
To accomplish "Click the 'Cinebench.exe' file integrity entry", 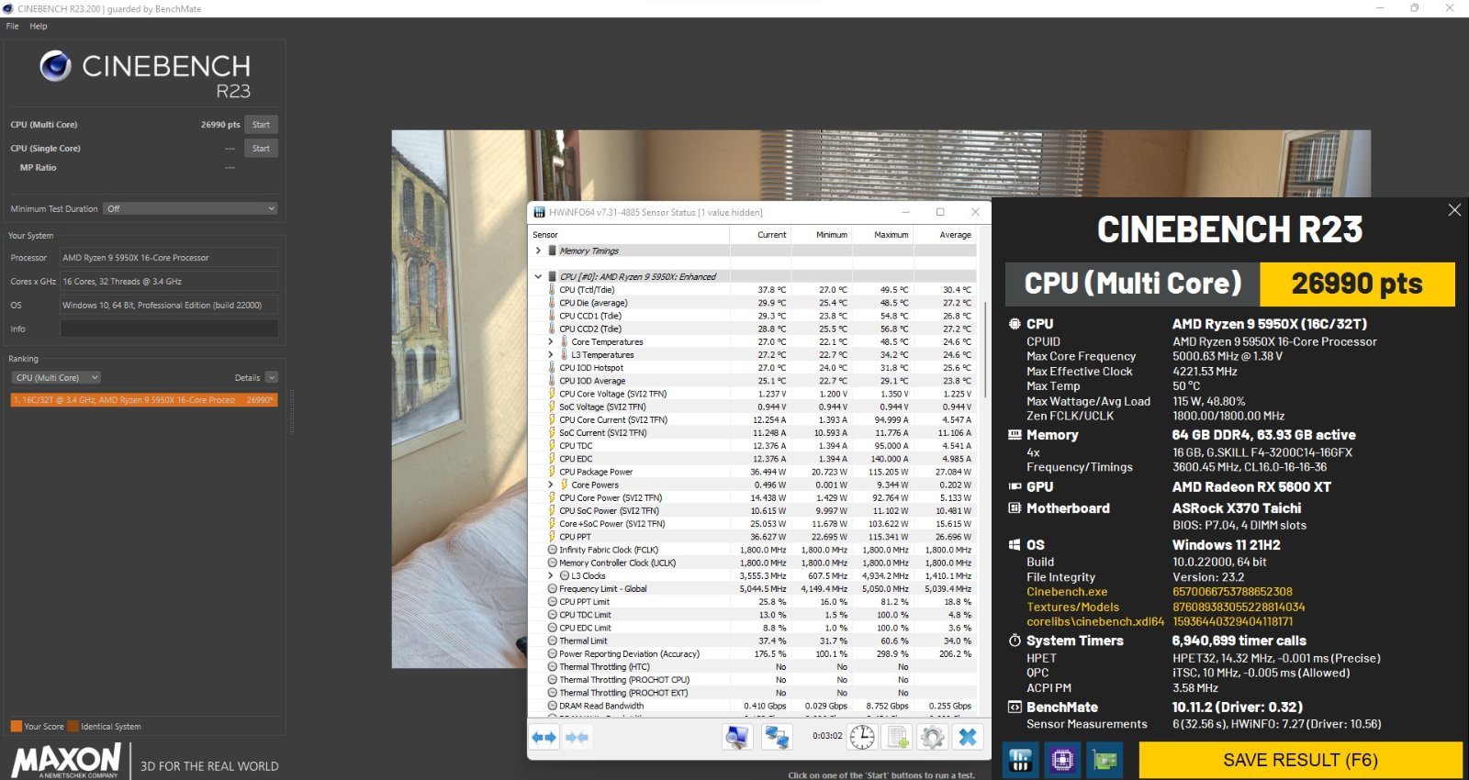I will (1067, 592).
